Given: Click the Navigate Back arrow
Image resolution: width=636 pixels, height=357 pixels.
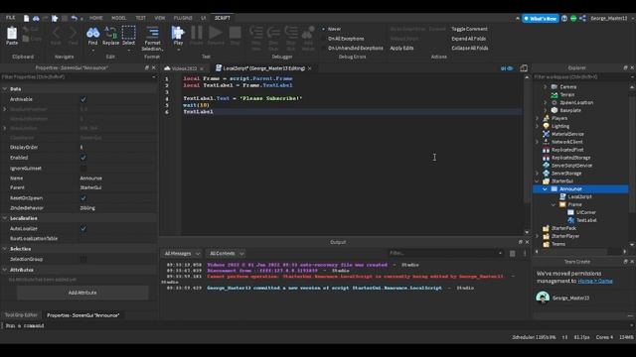Looking at the screenshot, I should pos(56,33).
